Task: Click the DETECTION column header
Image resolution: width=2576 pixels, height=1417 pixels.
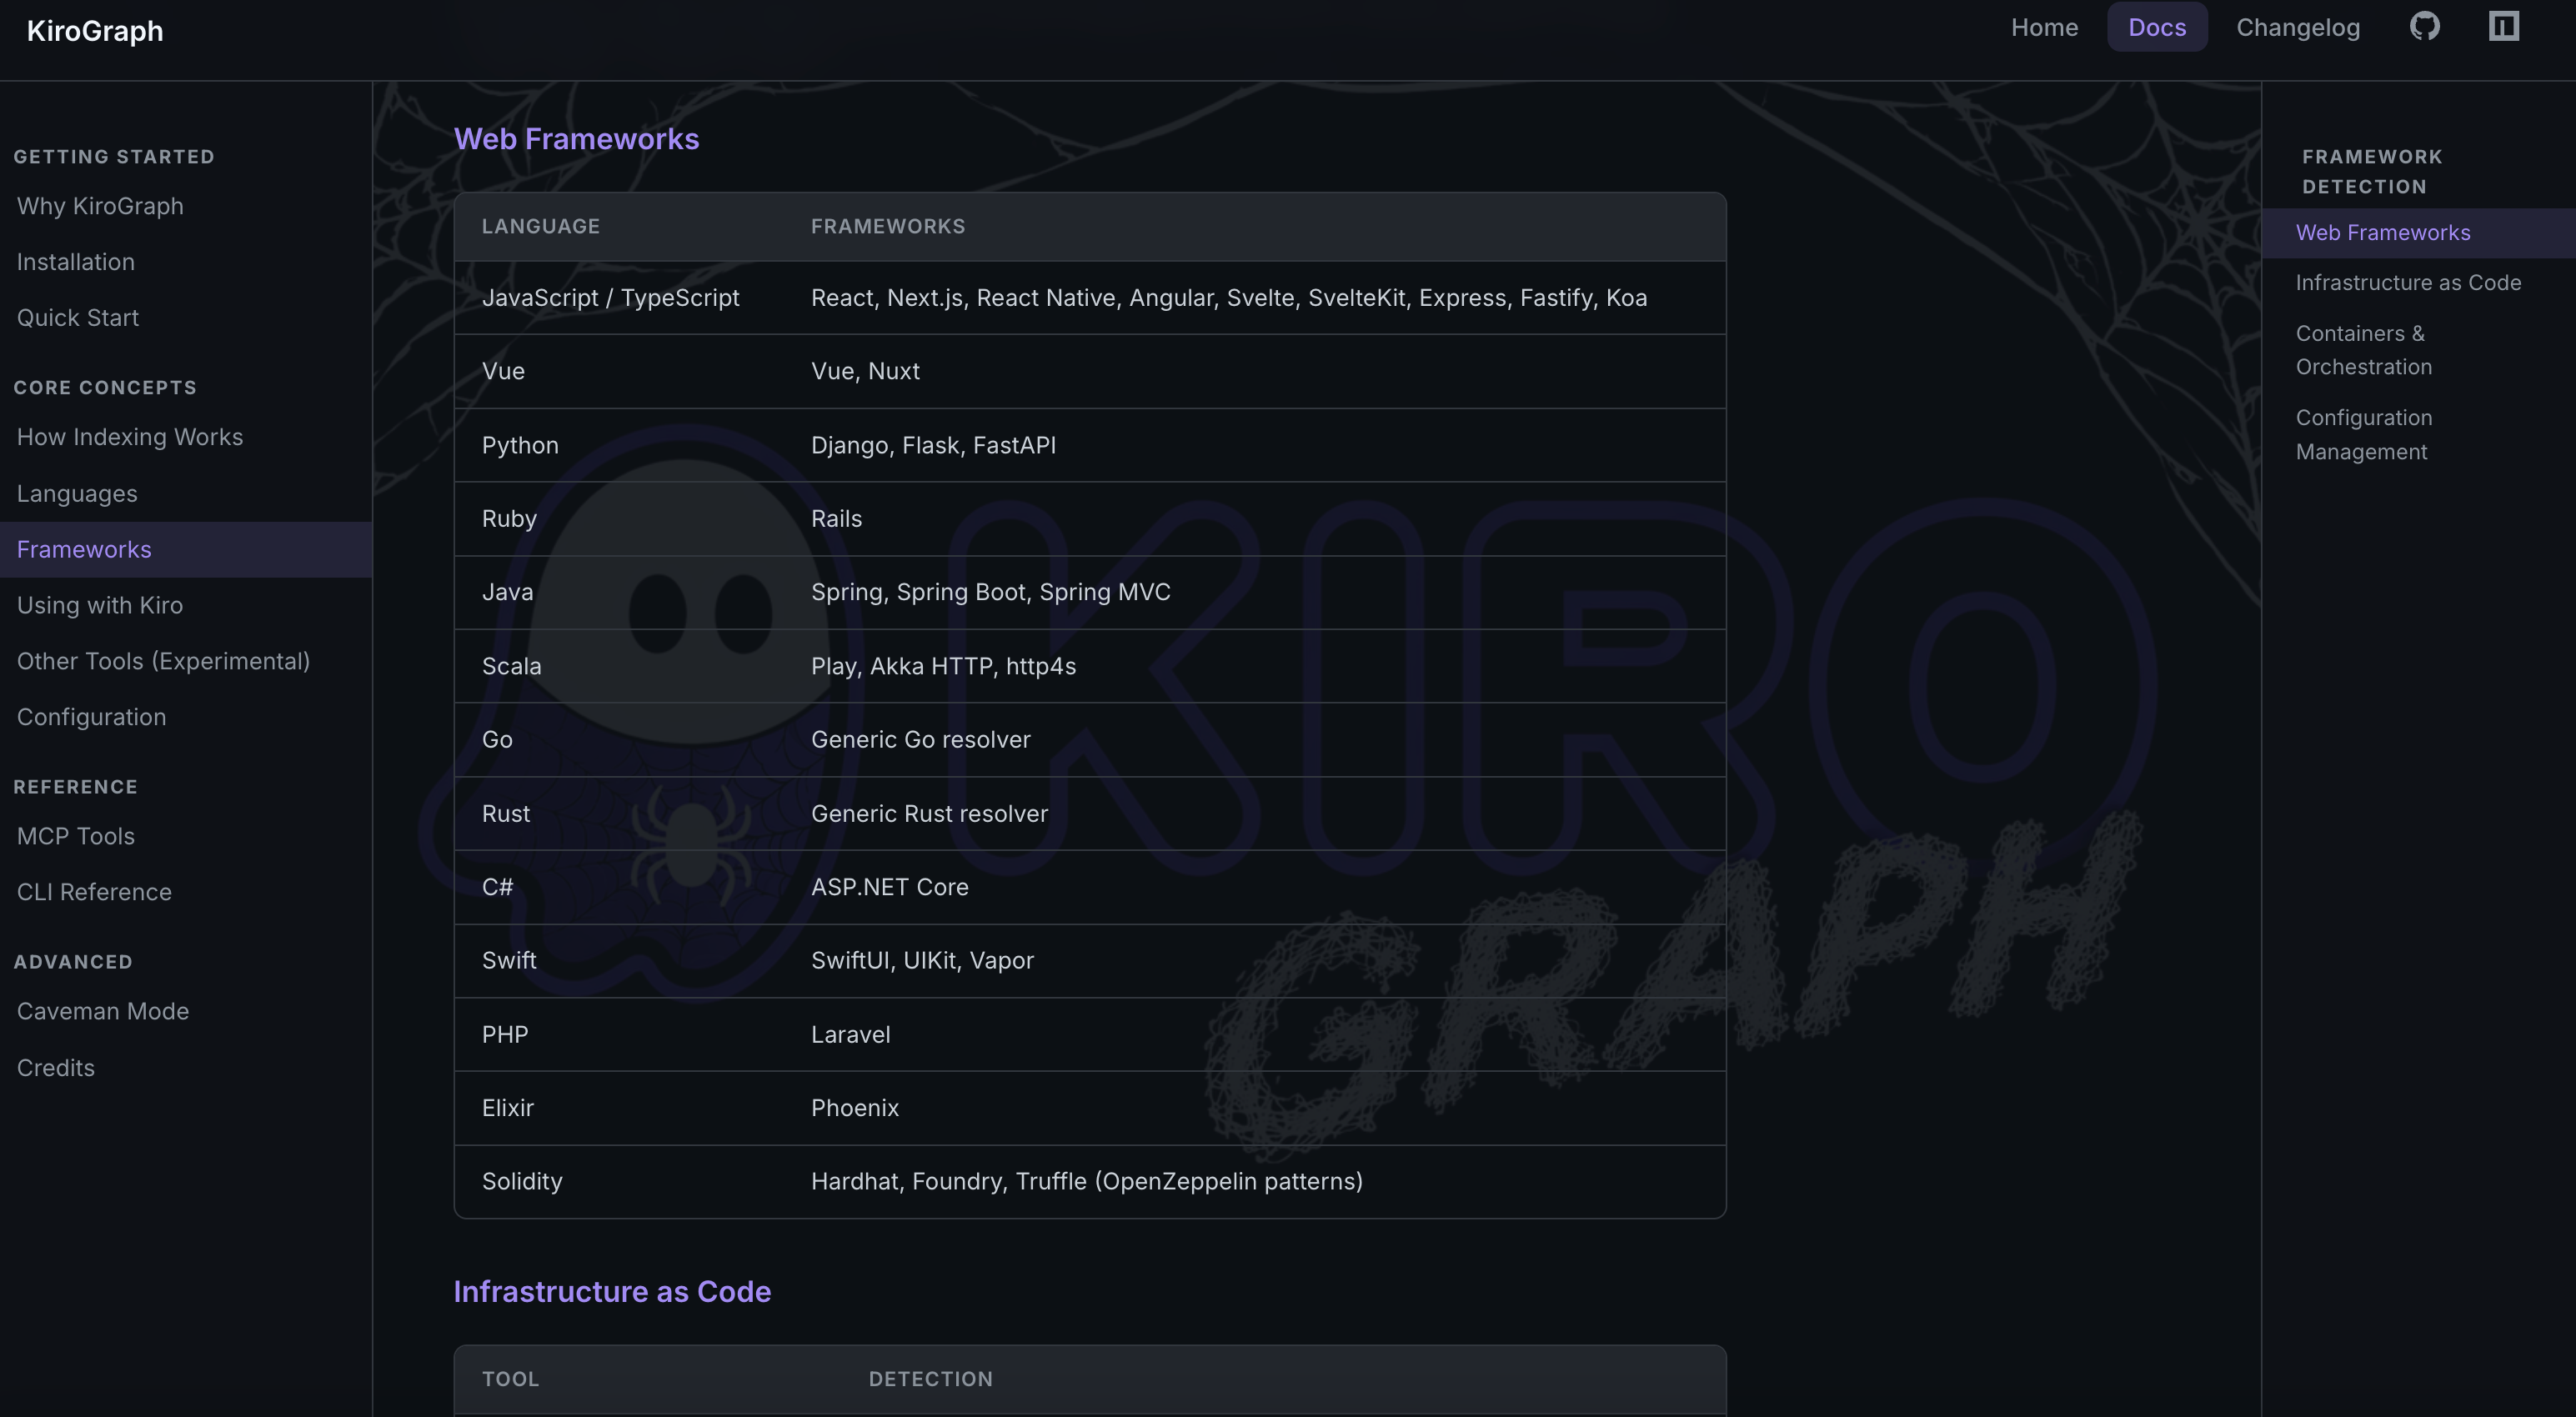Action: pos(930,1379)
